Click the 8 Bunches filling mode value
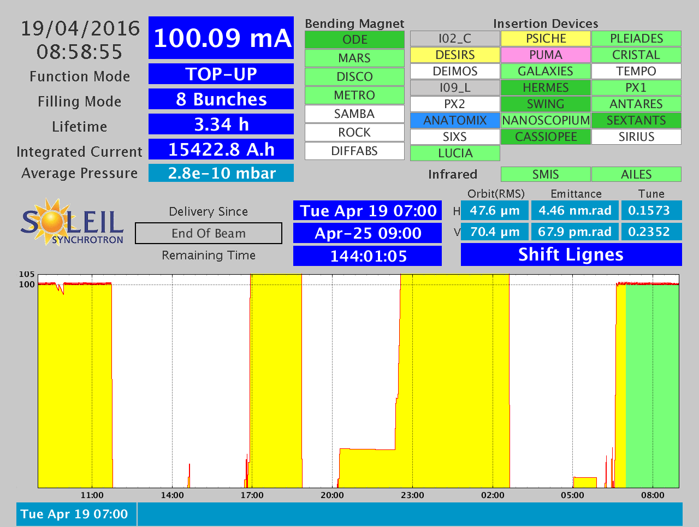This screenshot has width=699, height=527. [221, 99]
